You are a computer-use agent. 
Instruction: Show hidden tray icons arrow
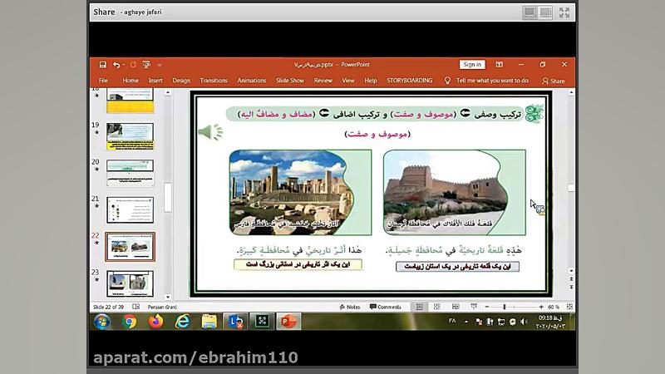point(466,322)
